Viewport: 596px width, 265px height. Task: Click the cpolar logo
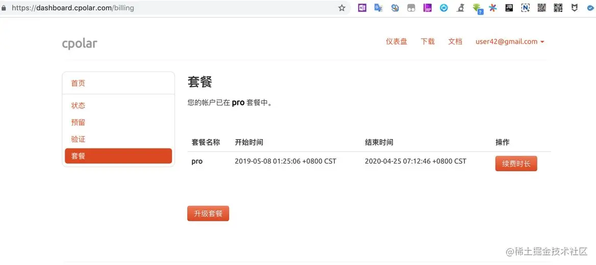[80, 43]
